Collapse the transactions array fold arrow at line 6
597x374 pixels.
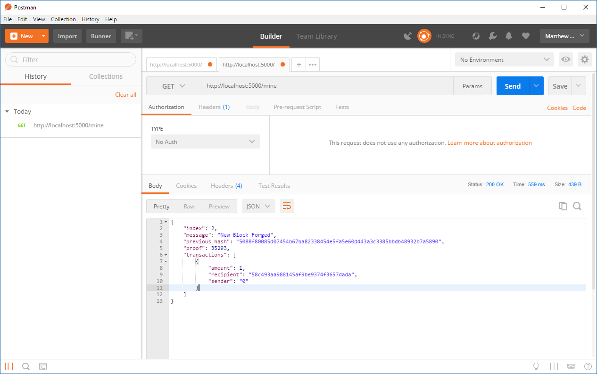[x=166, y=255]
